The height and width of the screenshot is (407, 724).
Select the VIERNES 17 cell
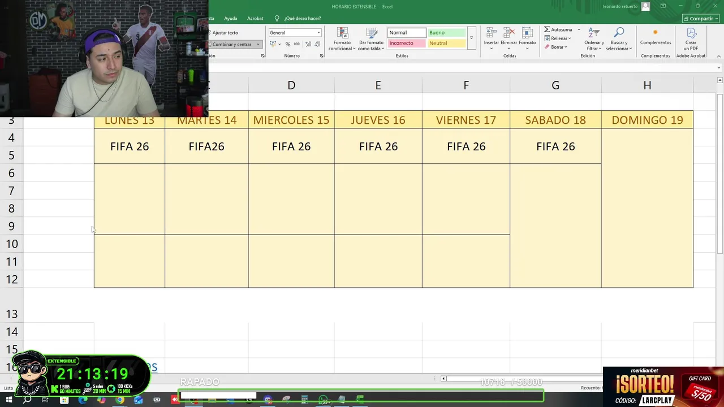(466, 120)
